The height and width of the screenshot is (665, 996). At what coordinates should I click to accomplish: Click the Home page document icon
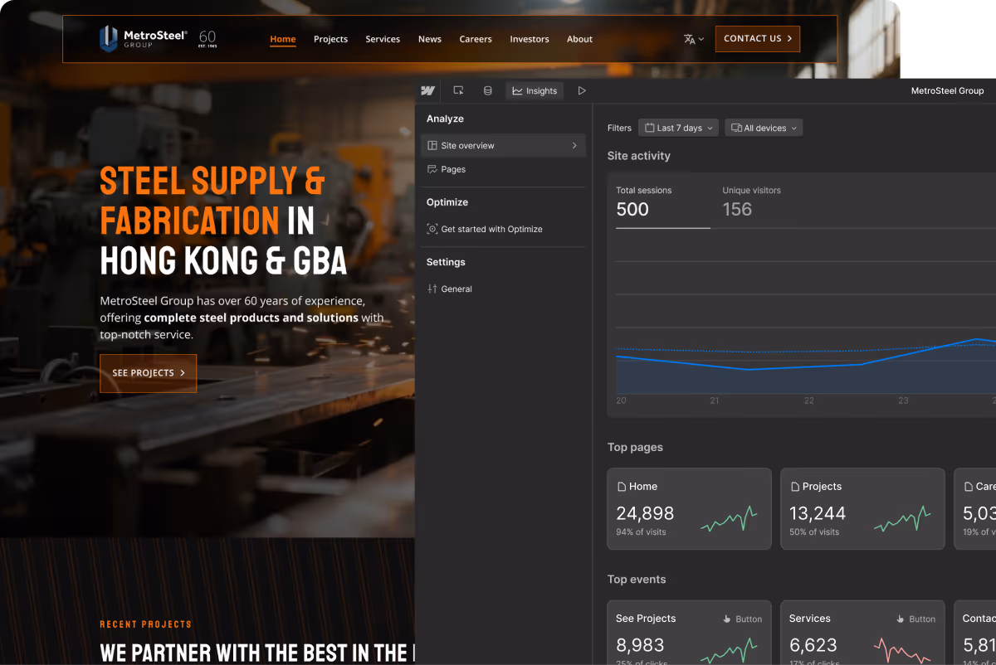click(621, 487)
